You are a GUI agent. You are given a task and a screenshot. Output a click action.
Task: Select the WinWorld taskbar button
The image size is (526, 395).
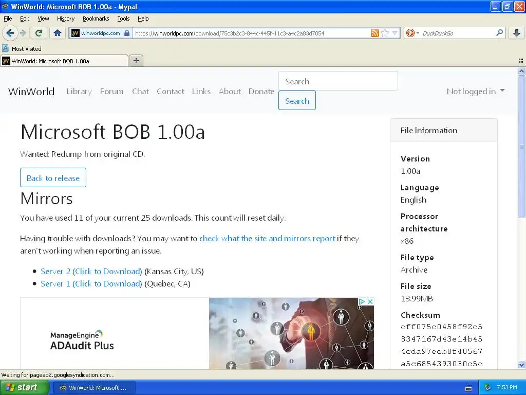click(95, 388)
